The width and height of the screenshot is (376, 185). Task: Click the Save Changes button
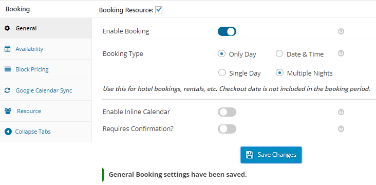[271, 155]
